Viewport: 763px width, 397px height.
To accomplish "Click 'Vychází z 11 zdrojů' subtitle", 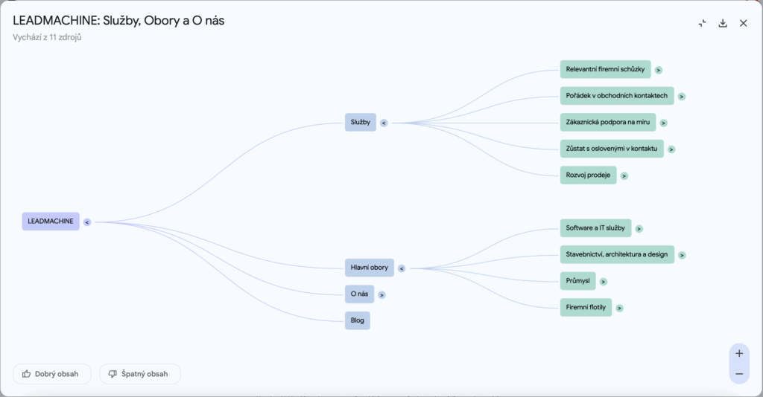I will click(x=47, y=37).
